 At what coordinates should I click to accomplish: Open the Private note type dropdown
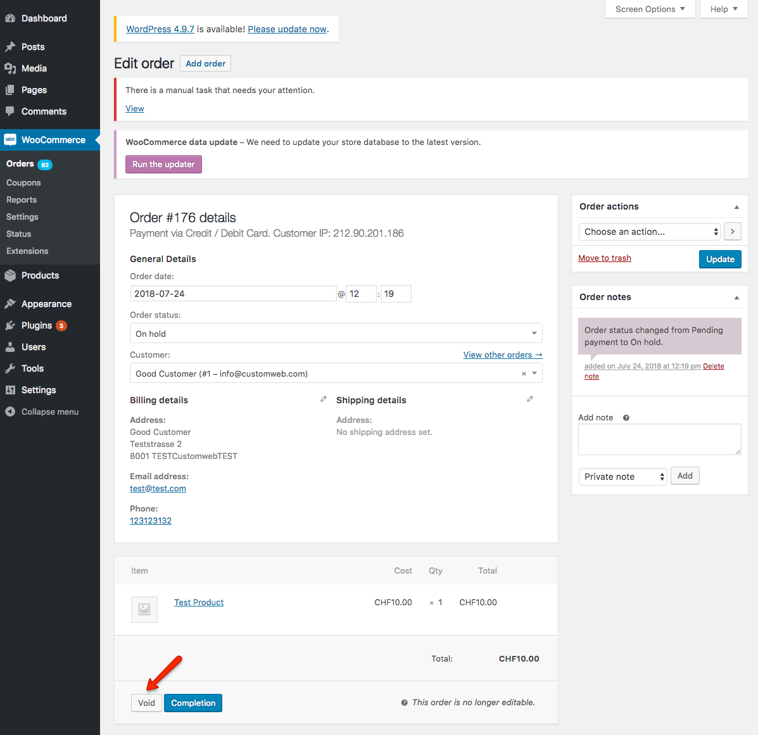[622, 476]
